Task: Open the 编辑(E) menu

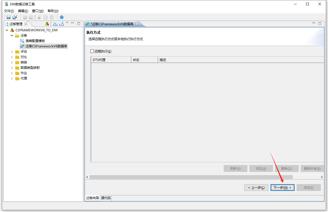Action: 23,11
